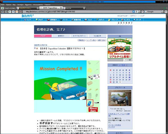The height and width of the screenshot is (134, 168).
Task: Go to next month in calendar
Action: [x=127, y=65]
